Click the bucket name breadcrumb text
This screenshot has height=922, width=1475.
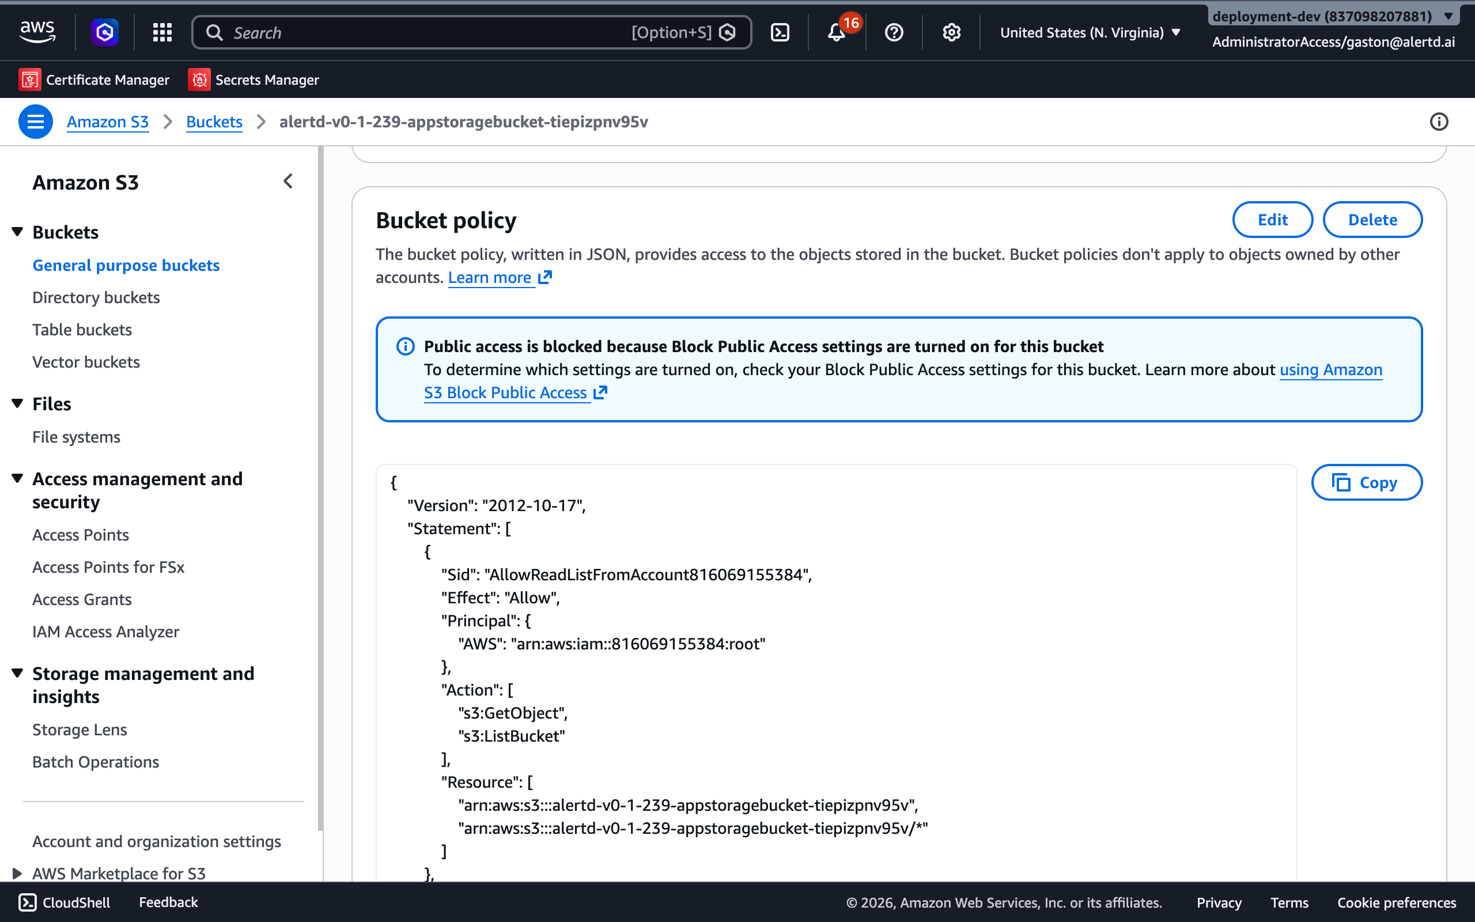coord(463,122)
